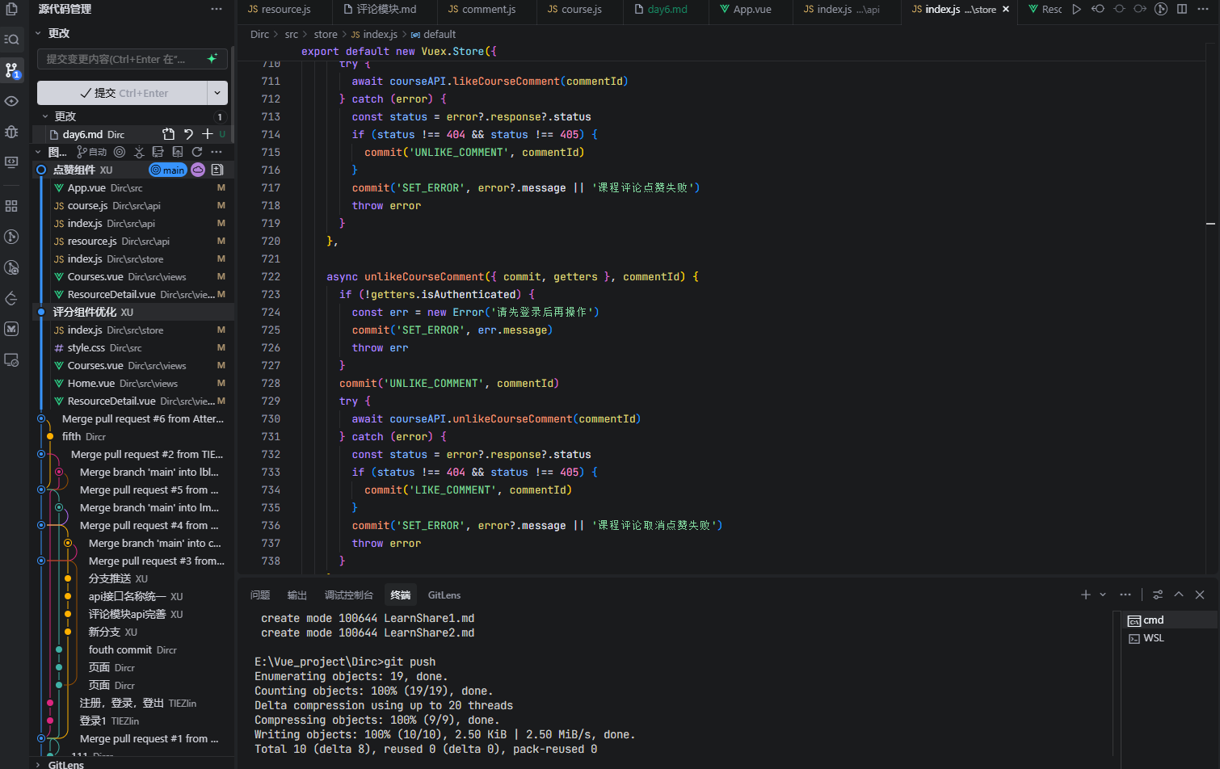This screenshot has width=1220, height=769.
Task: Open the remote monitor icon at the activity bar bottom
Action: pyautogui.click(x=11, y=359)
